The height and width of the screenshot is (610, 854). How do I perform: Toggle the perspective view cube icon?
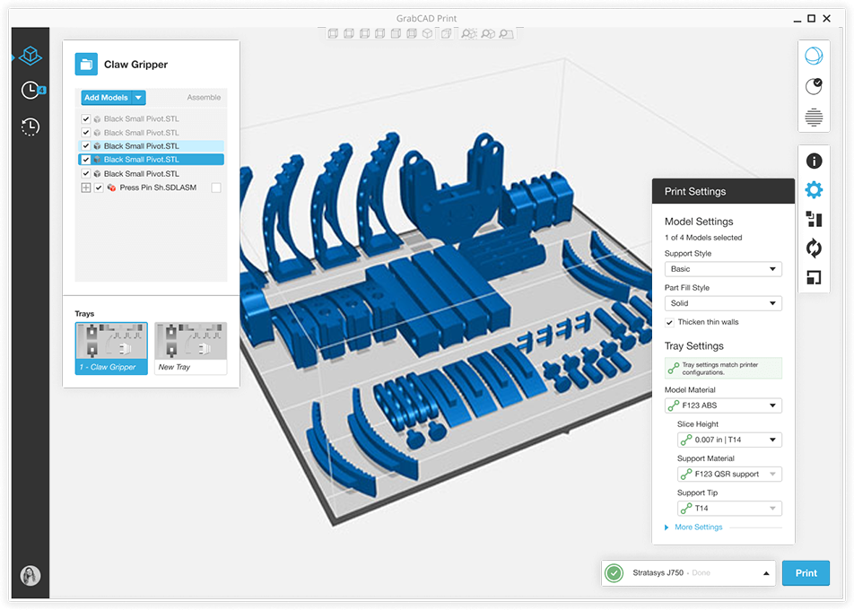pos(446,34)
